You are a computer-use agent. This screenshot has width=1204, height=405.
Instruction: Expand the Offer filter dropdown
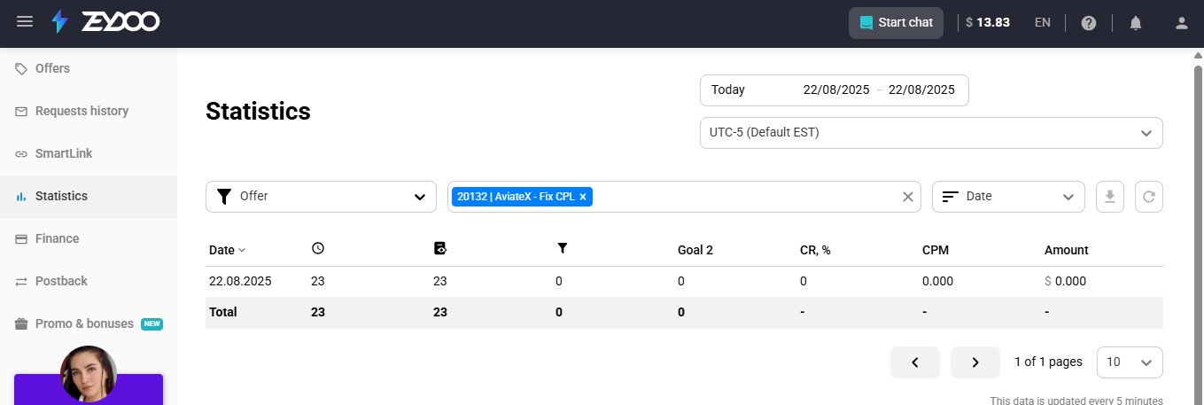tap(321, 197)
